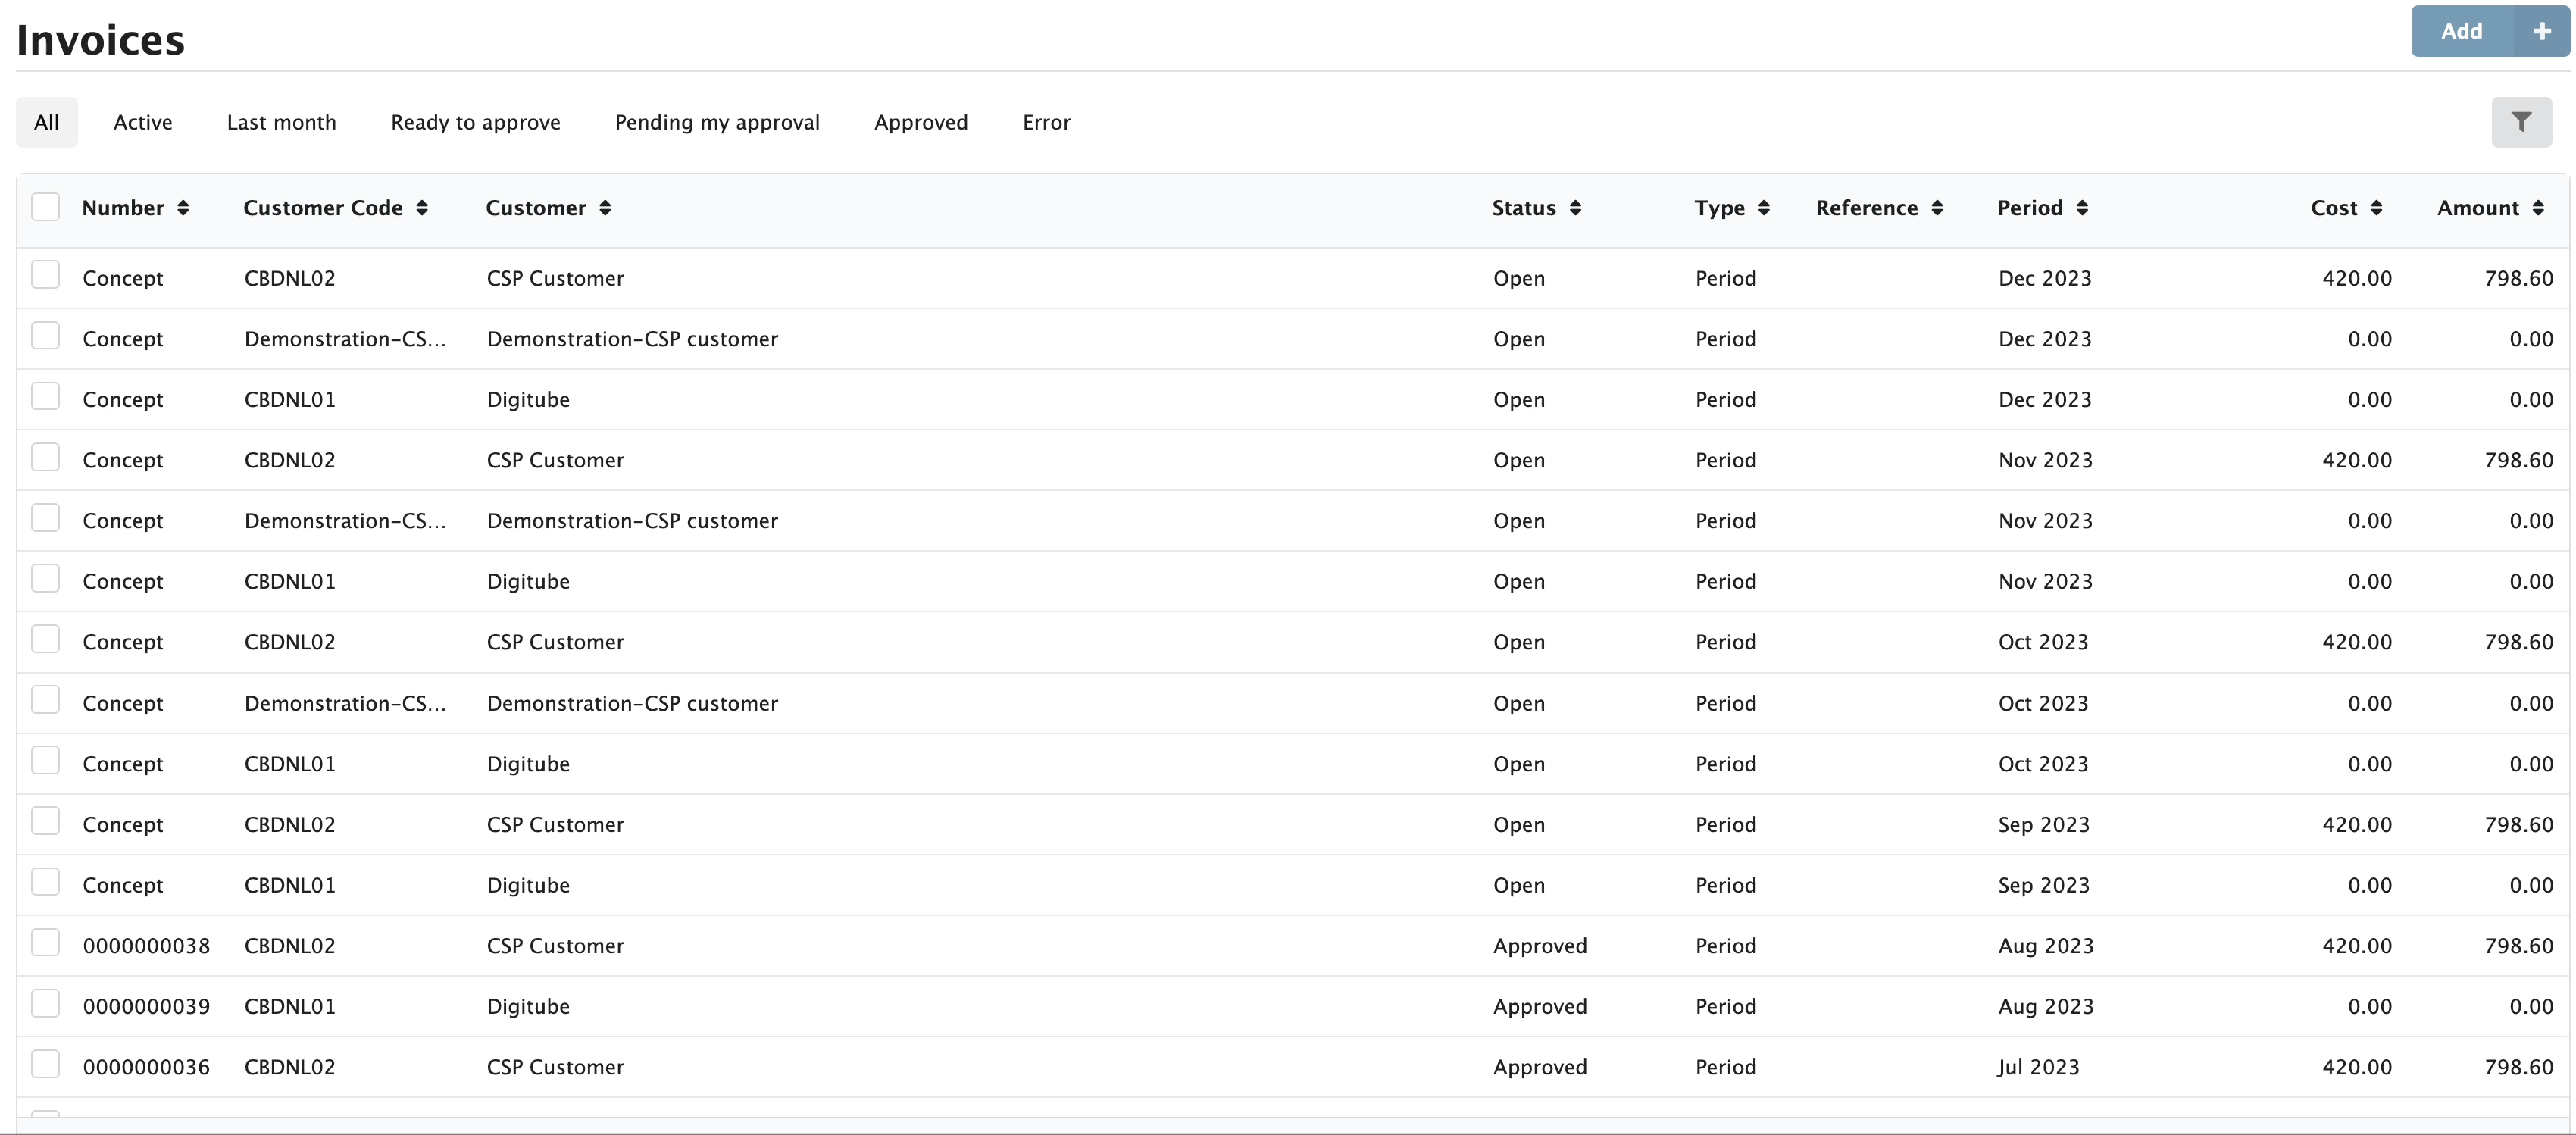Select checkbox for invoice 0000000039
Screen dimensions: 2576x1135
pyautogui.click(x=46, y=1004)
